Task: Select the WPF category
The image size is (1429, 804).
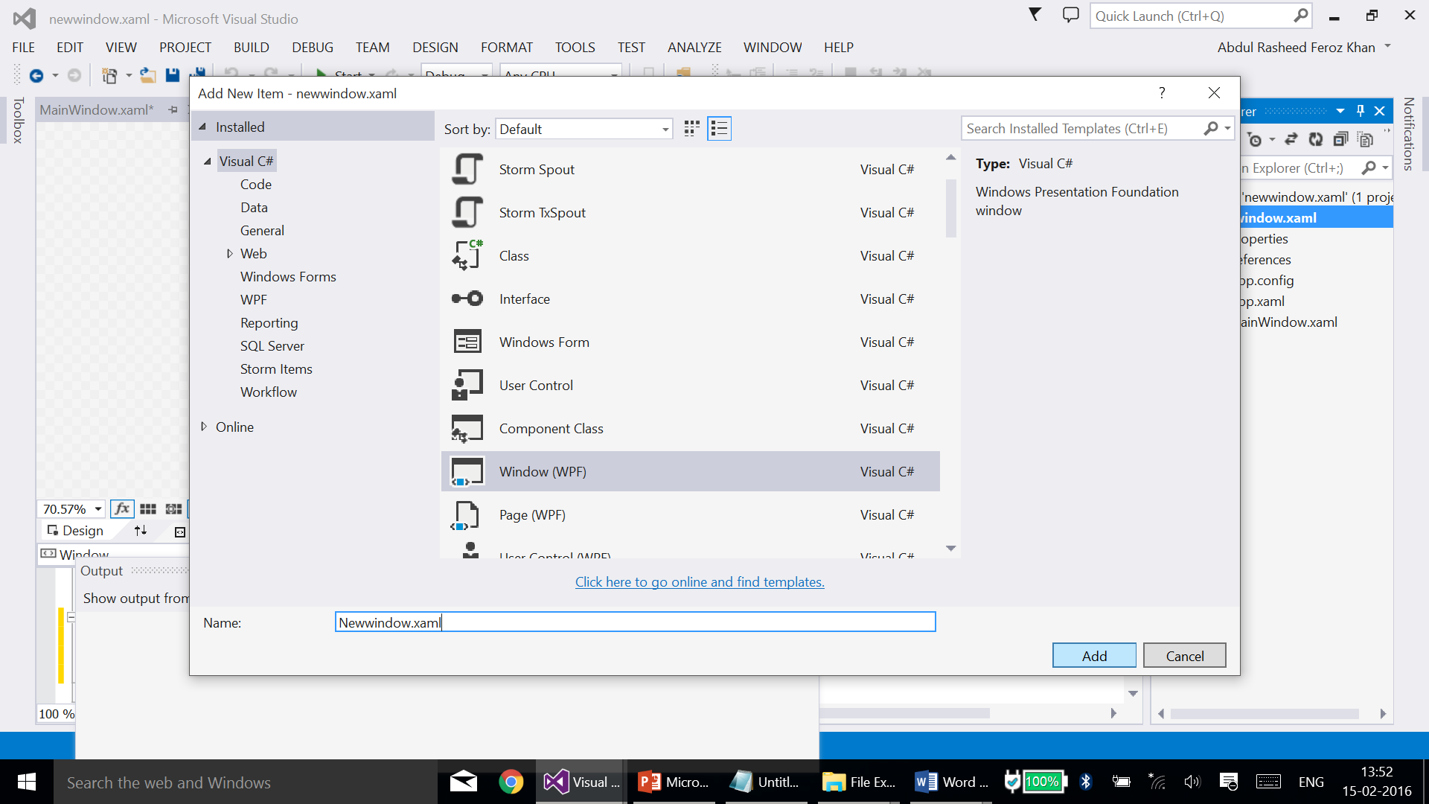Action: 253,300
